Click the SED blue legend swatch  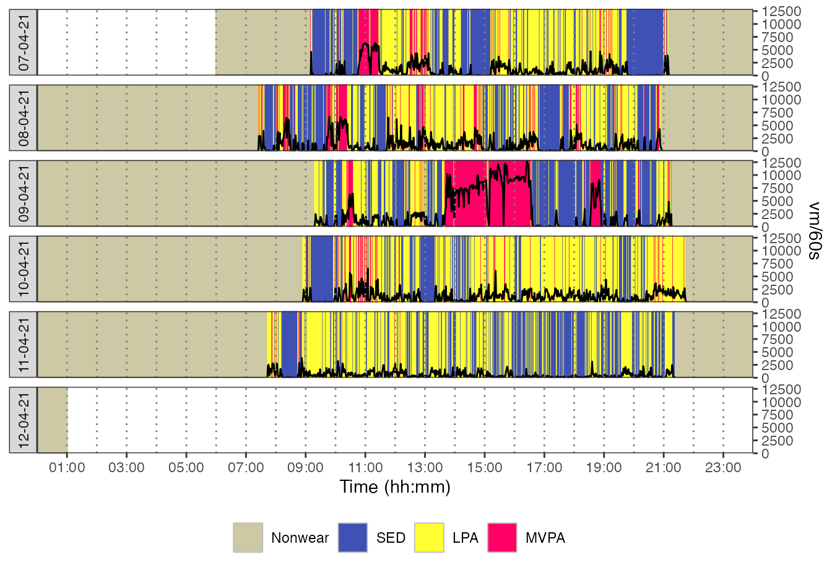pyautogui.click(x=353, y=537)
